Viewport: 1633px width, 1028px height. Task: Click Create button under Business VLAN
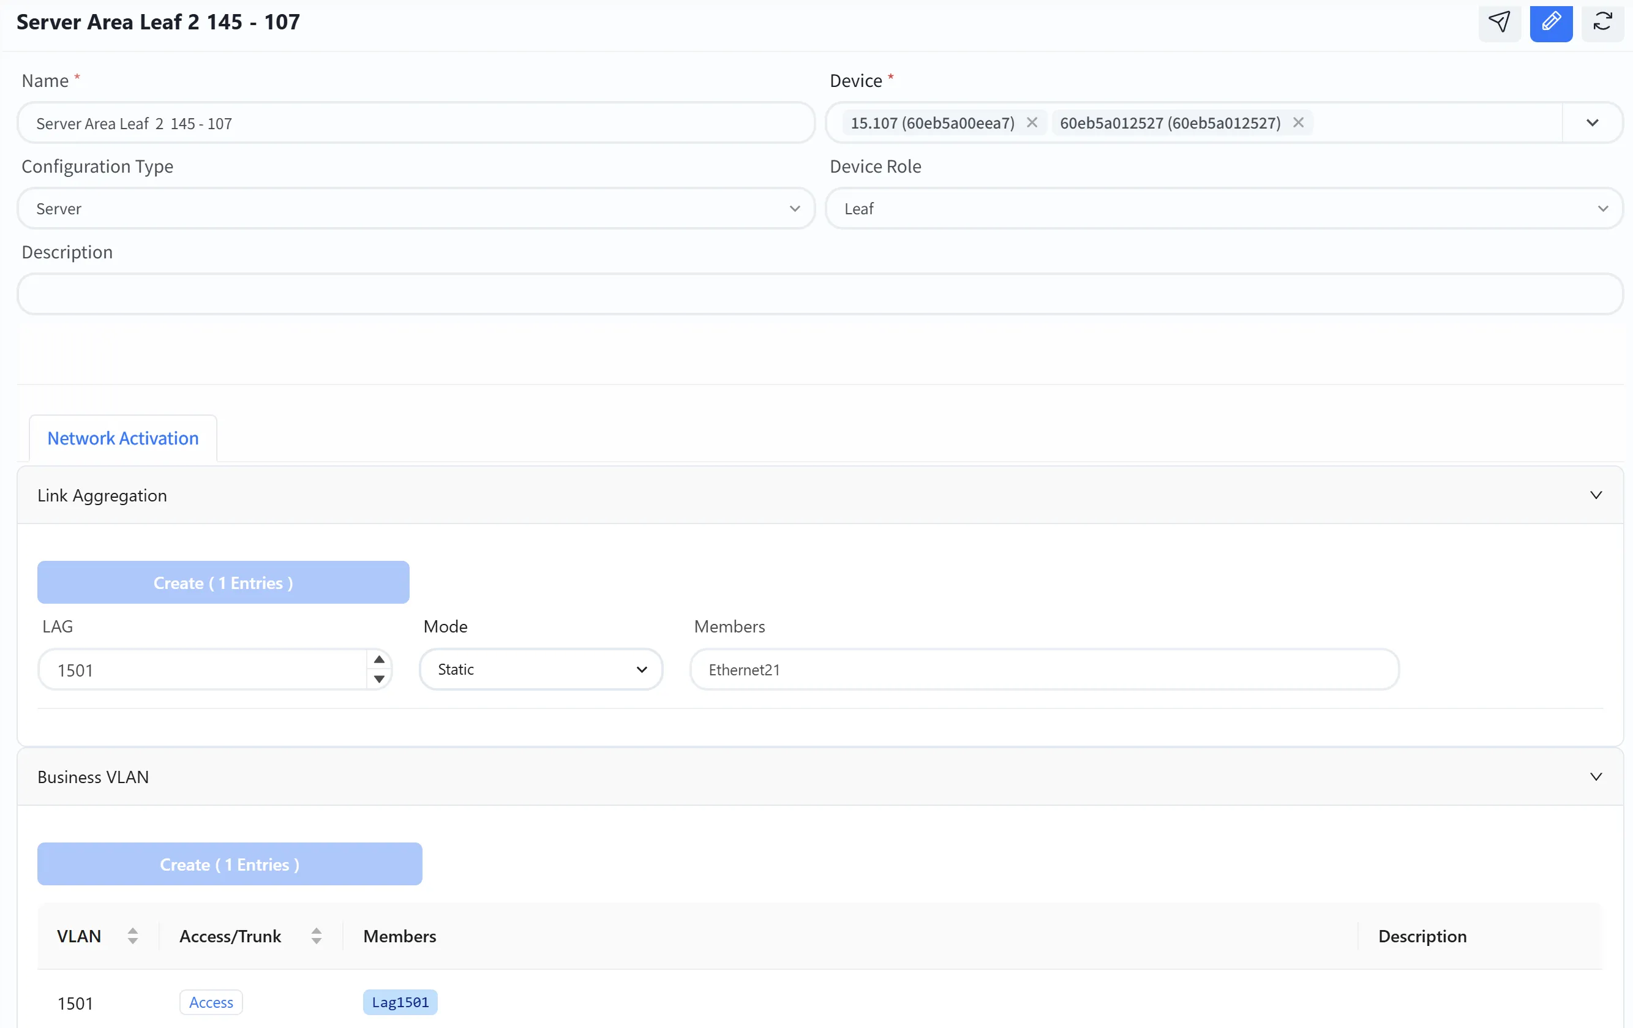[230, 864]
